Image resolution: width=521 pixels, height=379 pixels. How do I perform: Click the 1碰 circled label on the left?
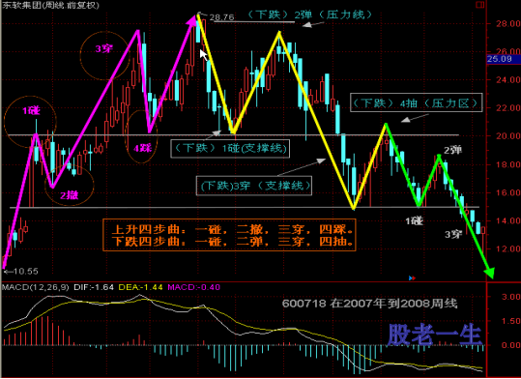31,111
